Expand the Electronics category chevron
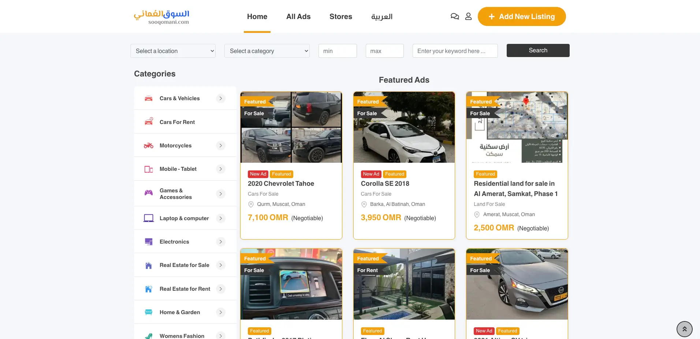Viewport: 700px width, 339px height. (x=220, y=242)
